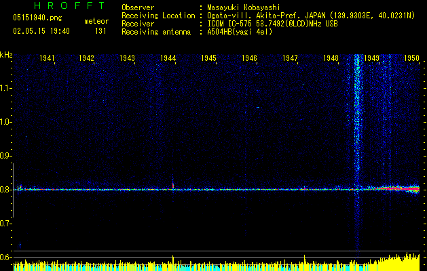Click the meteor label
The height and width of the screenshot is (271, 427).
coord(96,21)
